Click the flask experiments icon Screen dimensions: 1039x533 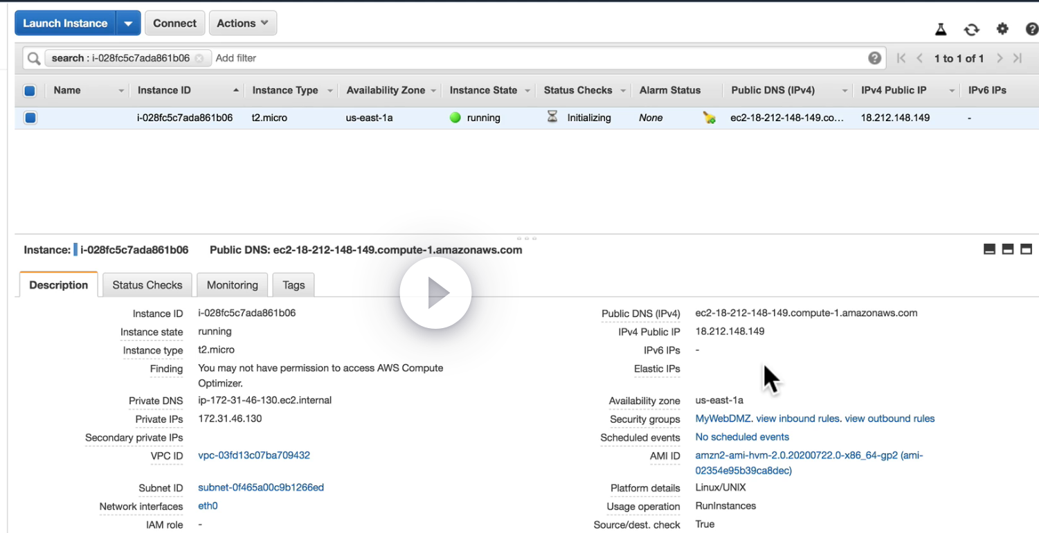pyautogui.click(x=941, y=29)
